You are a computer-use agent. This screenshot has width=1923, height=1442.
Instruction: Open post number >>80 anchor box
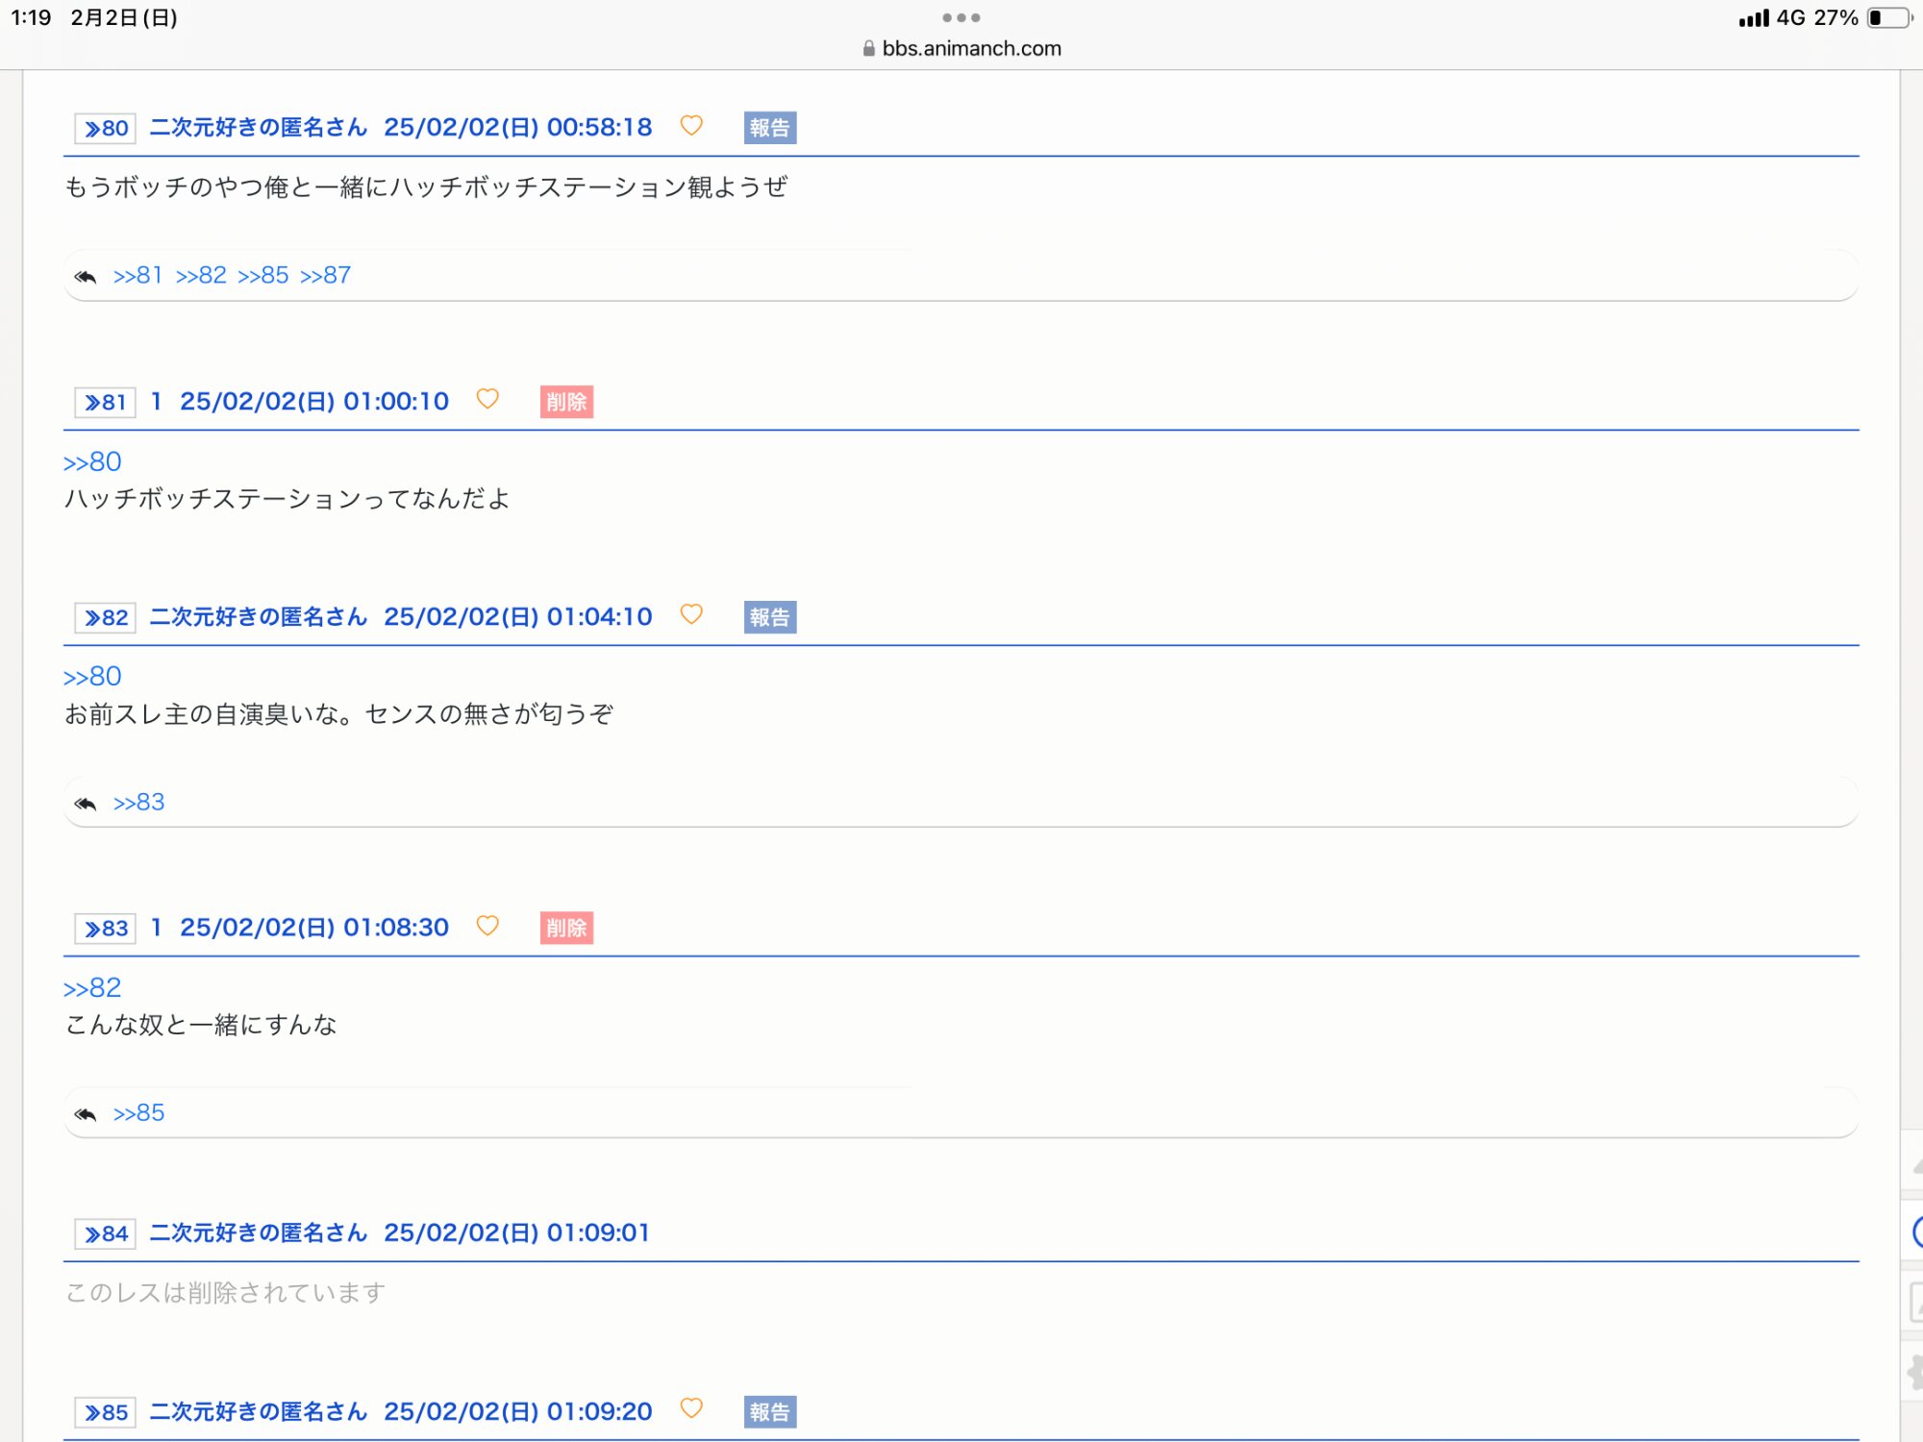(x=106, y=128)
